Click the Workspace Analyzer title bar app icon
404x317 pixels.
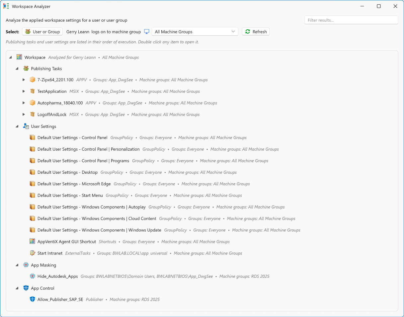click(6, 6)
